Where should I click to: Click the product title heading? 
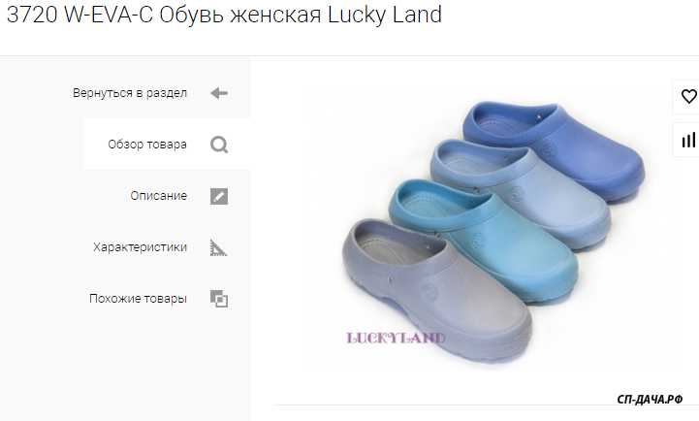click(224, 15)
